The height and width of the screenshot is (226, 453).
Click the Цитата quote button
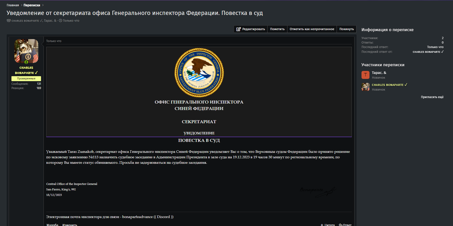coord(328,225)
